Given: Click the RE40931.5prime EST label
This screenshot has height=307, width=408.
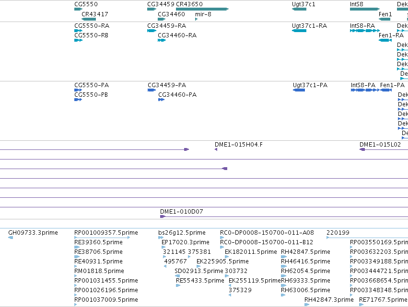Looking at the screenshot, I should pos(98,262).
